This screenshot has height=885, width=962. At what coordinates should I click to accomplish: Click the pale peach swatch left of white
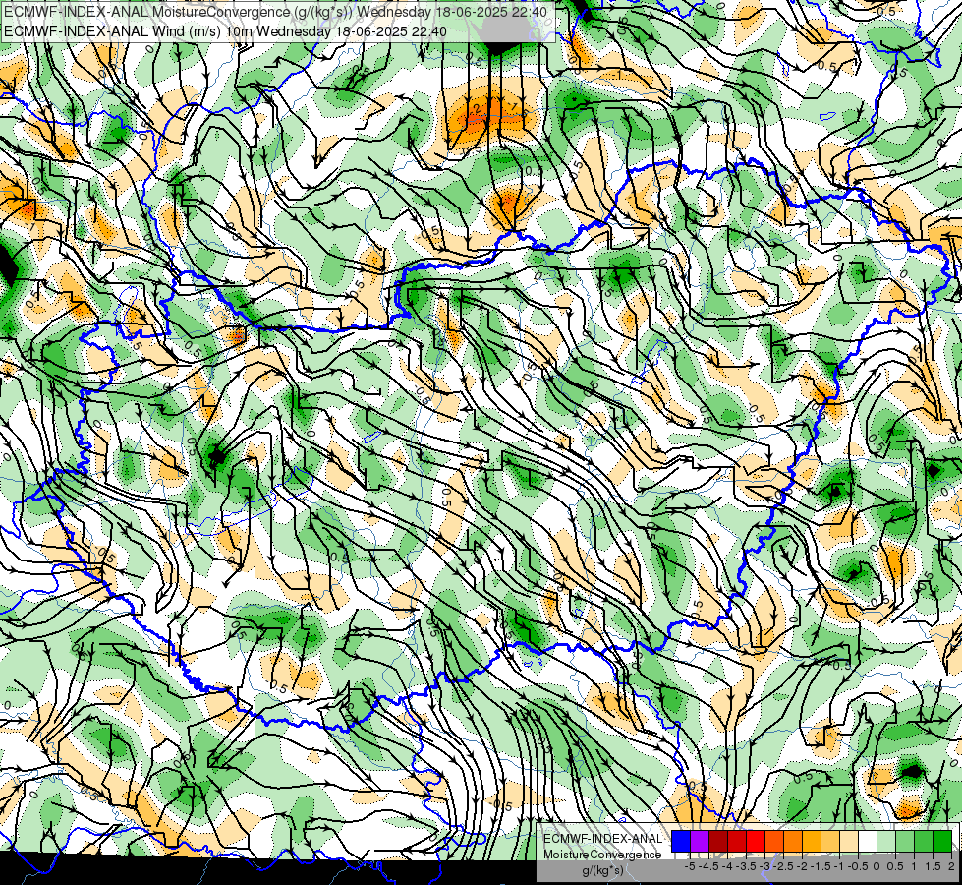tap(849, 841)
